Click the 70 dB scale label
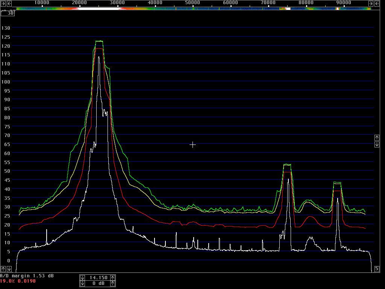This screenshot has height=289, width=385. click(7, 135)
